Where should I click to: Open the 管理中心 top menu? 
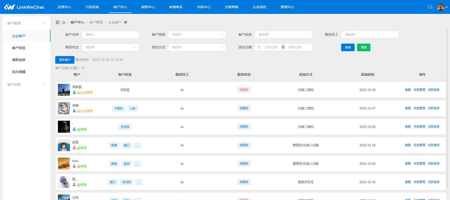(x=287, y=7)
